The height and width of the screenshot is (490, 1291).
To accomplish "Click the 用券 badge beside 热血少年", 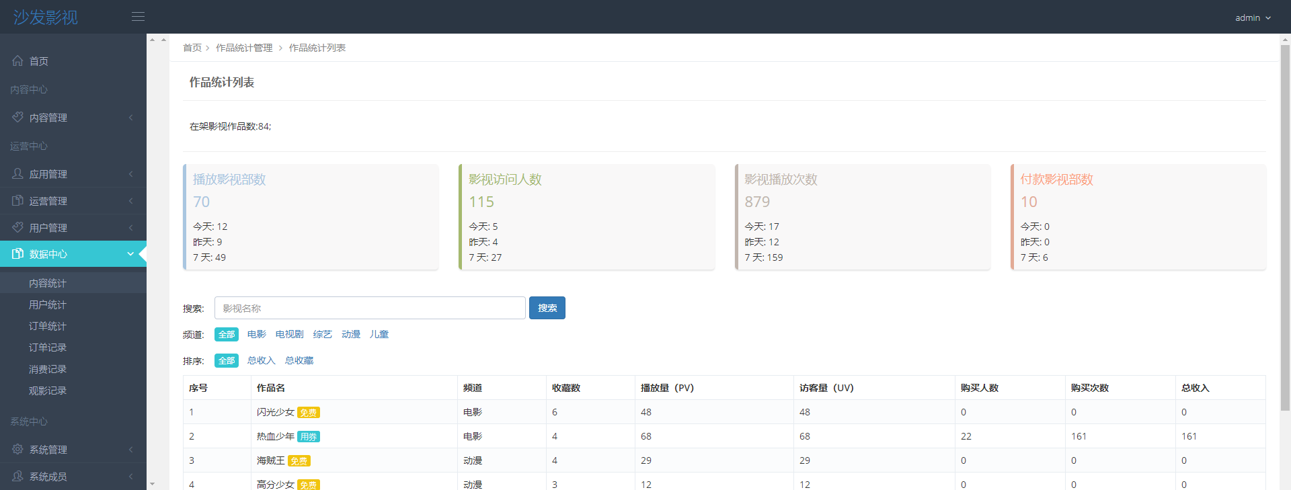I will pos(309,437).
